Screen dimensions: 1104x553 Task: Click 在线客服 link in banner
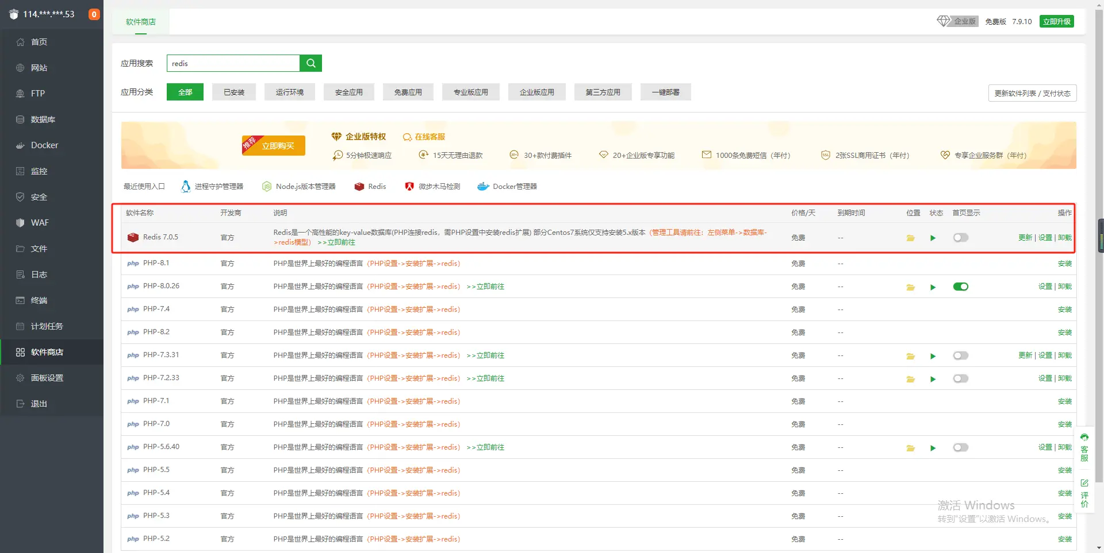tap(424, 137)
